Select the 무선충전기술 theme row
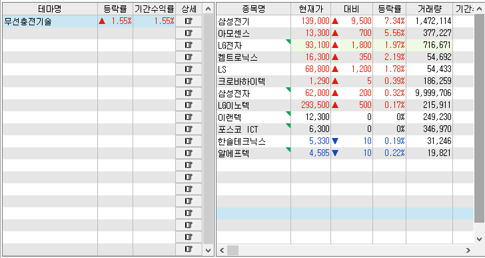Image resolution: width=485 pixels, height=258 pixels. 89,21
